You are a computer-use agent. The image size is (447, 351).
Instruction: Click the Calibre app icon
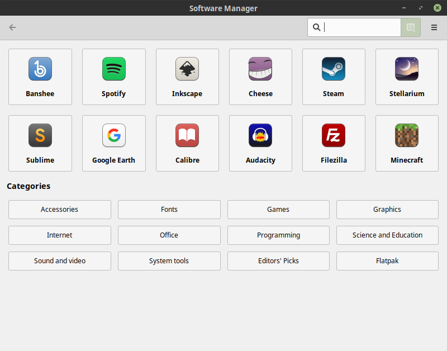pyautogui.click(x=187, y=135)
